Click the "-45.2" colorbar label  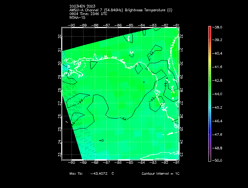pyautogui.click(x=217, y=108)
